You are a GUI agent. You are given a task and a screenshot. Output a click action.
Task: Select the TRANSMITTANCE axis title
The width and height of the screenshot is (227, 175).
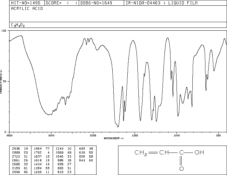[1, 82]
